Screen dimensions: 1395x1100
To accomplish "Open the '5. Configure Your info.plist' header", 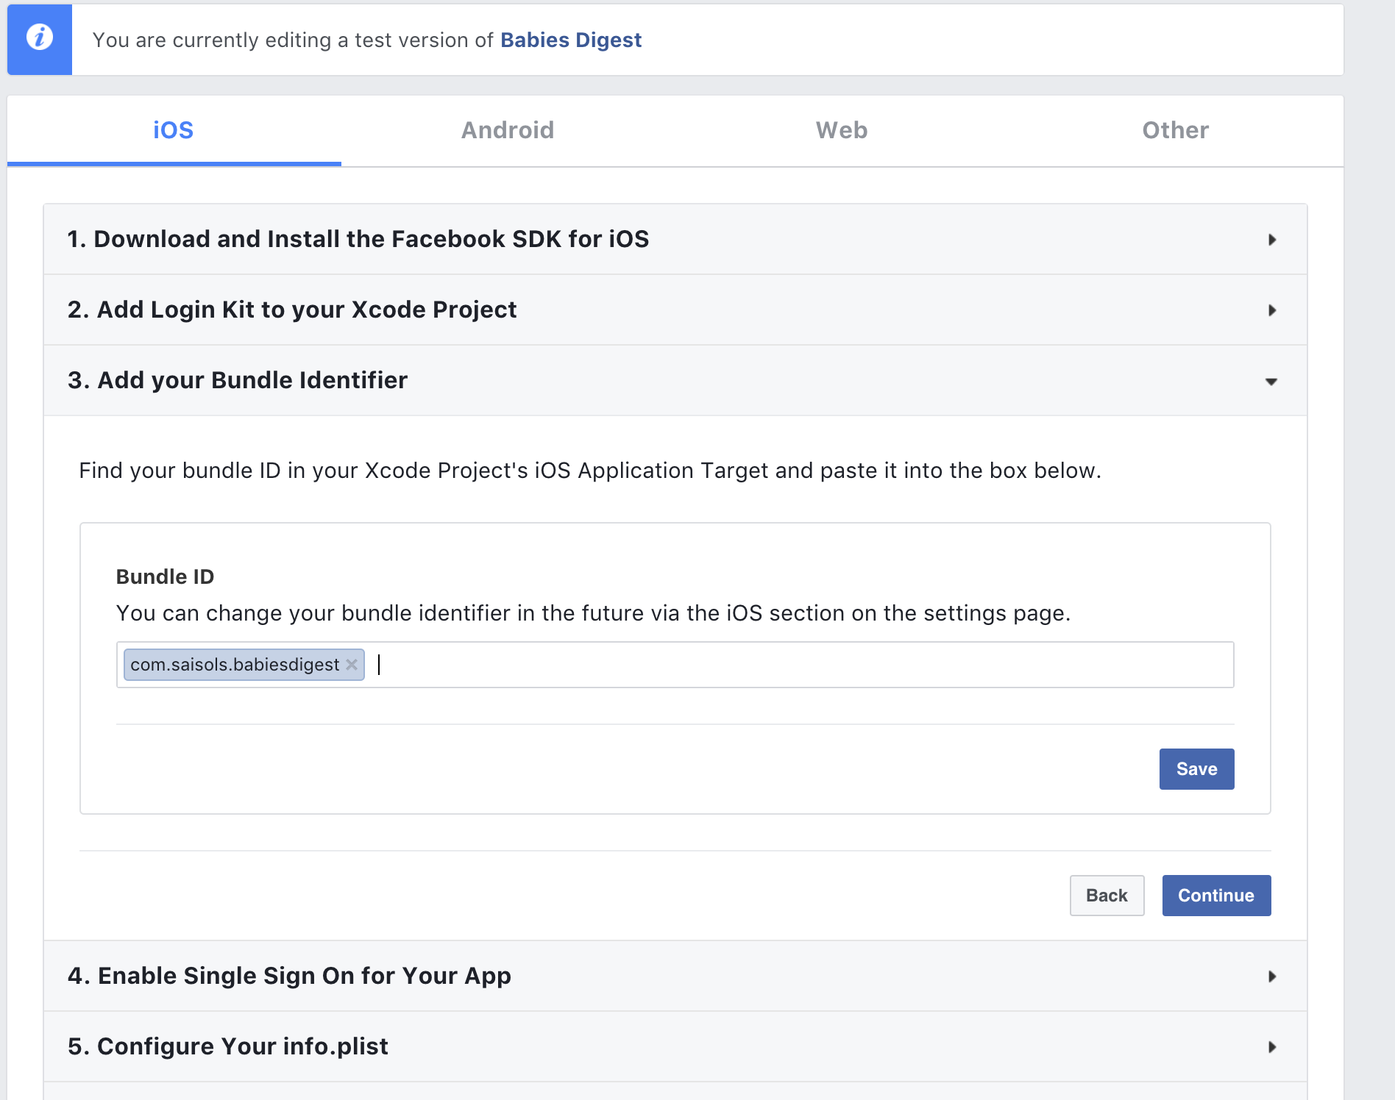I will point(675,1047).
